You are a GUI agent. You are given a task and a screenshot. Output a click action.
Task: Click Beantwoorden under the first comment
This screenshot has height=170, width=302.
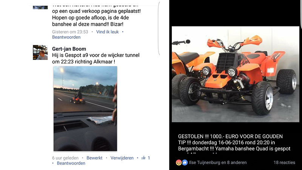pyautogui.click(x=66, y=37)
